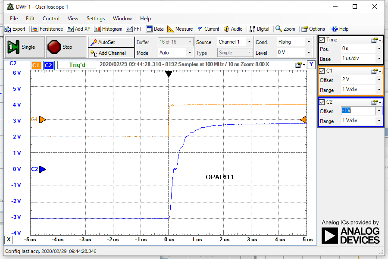Viewport: 388px width, 259px height.
Task: Open the C1 Range dropdown
Action: click(379, 89)
